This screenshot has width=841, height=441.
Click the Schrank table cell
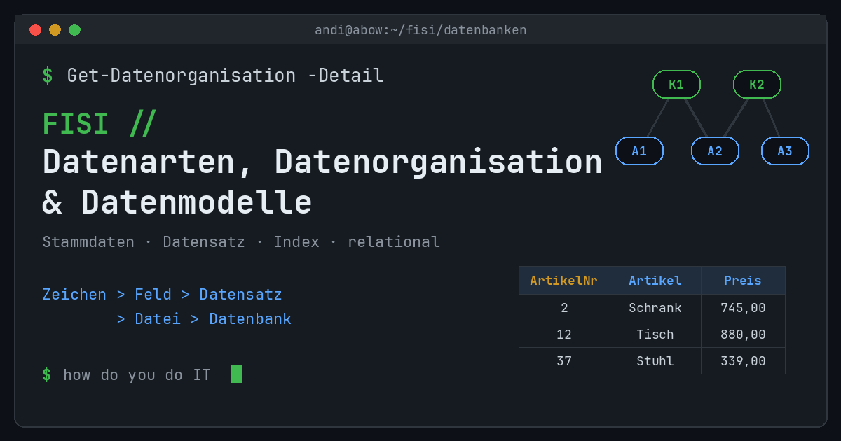coord(655,308)
